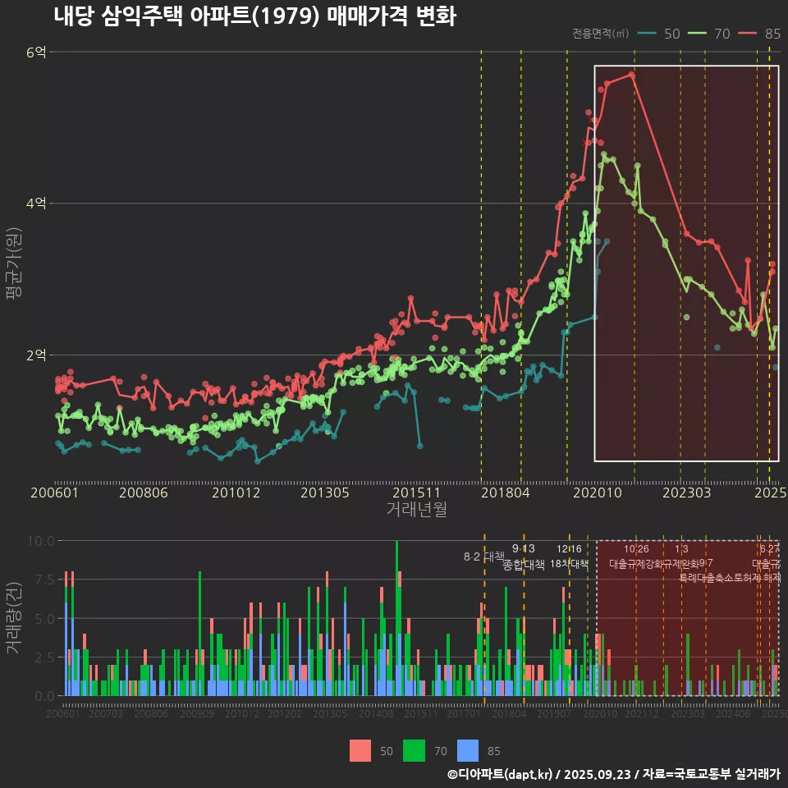
Task: Click the green 70 bar legend swatch
Action: (x=415, y=750)
